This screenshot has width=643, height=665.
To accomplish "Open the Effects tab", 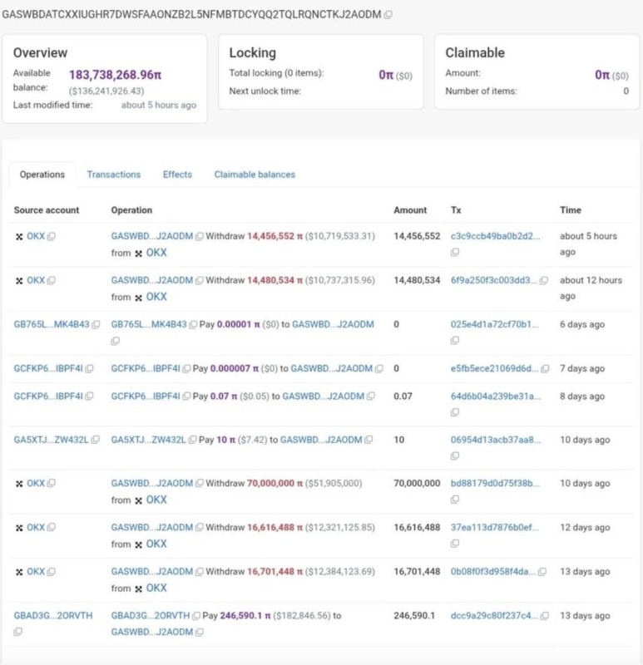I will [x=177, y=175].
